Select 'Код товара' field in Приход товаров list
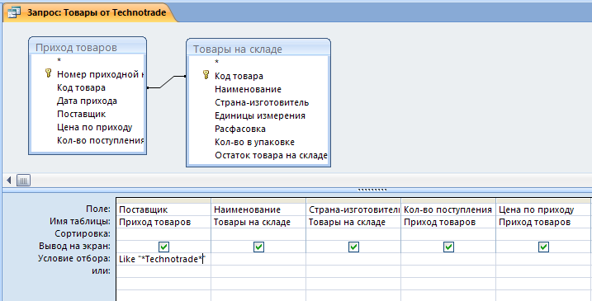 click(81, 87)
